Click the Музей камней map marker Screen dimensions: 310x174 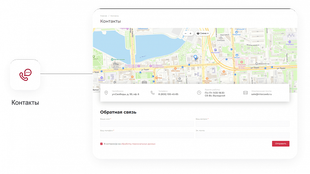[112, 60]
